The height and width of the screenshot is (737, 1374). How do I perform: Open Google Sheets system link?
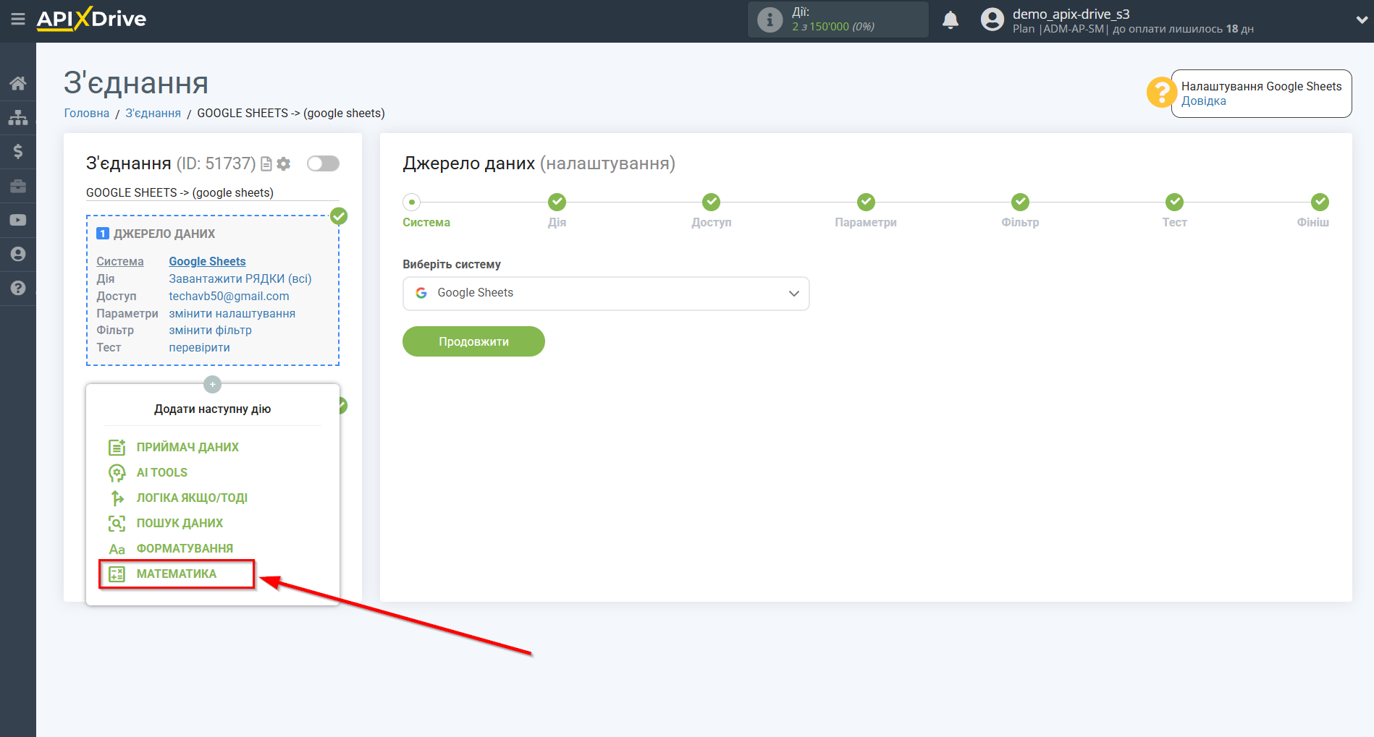207,262
